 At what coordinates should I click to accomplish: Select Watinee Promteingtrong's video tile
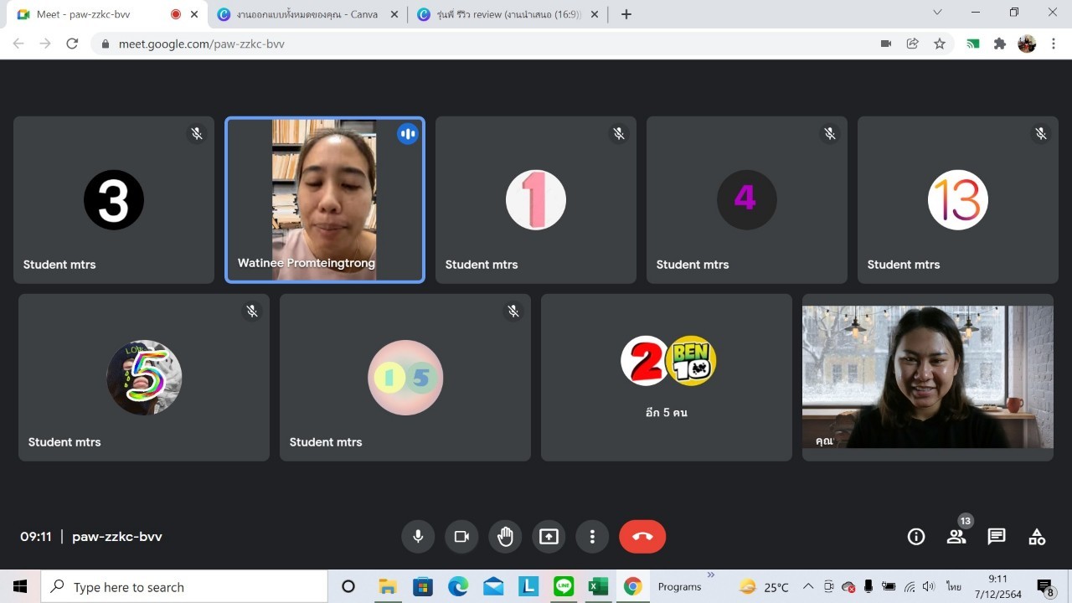coord(325,199)
